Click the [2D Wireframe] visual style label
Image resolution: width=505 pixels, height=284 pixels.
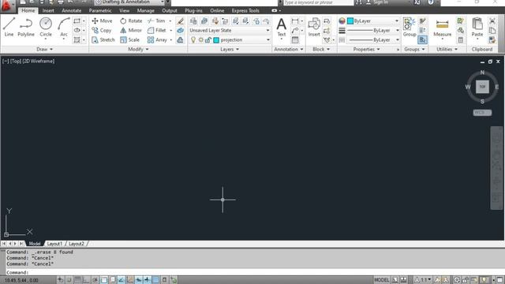[x=39, y=62]
